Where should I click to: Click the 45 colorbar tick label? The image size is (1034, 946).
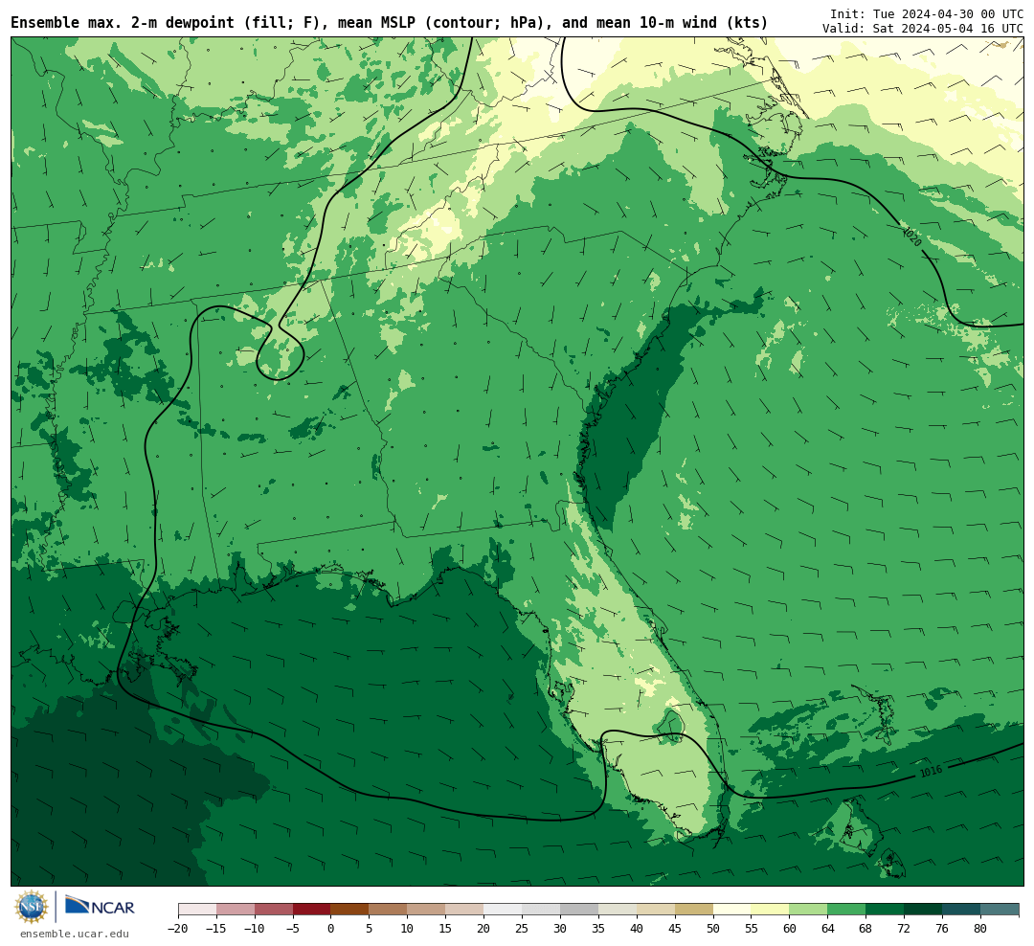tap(675, 929)
